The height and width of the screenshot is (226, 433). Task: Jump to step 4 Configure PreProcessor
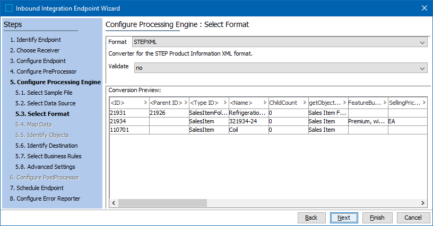point(46,71)
